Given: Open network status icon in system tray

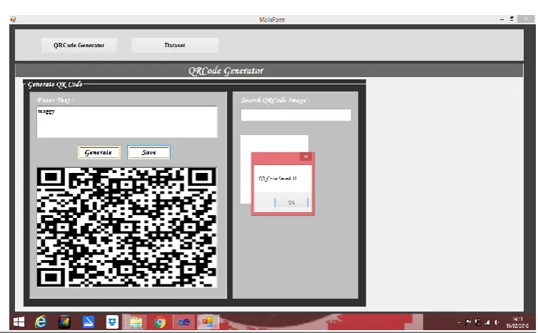Looking at the screenshot, I should point(487,322).
